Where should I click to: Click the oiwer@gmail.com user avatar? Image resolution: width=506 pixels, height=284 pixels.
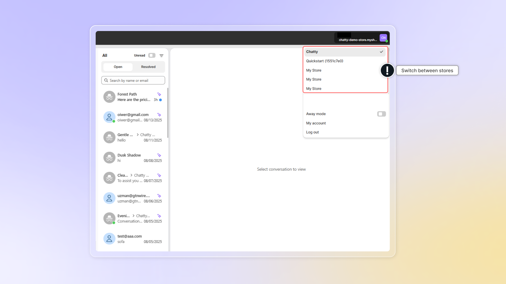(x=109, y=117)
